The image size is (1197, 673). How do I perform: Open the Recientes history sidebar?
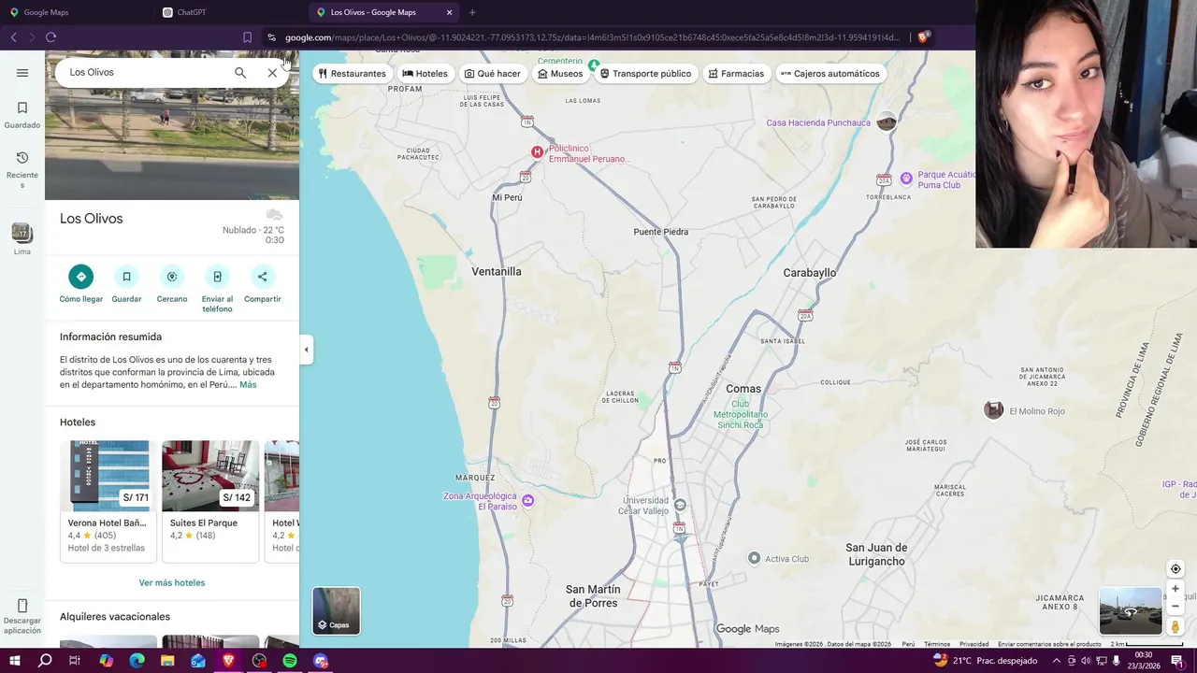22,169
